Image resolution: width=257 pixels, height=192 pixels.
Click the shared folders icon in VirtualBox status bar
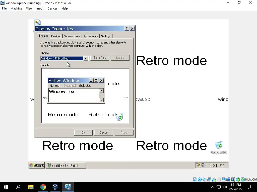(x=219, y=179)
